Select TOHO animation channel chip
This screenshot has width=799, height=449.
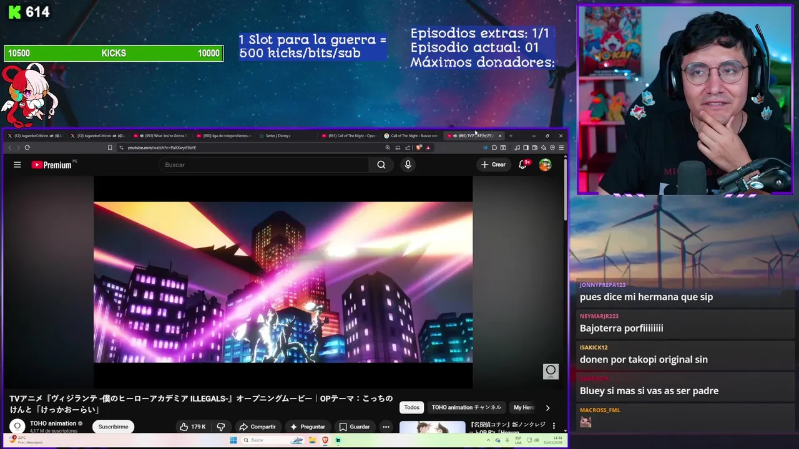pyautogui.click(x=466, y=407)
